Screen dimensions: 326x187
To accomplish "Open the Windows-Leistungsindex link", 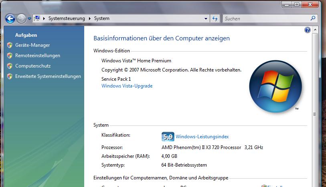I will (x=202, y=137).
